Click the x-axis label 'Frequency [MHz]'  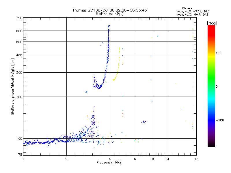(109, 163)
